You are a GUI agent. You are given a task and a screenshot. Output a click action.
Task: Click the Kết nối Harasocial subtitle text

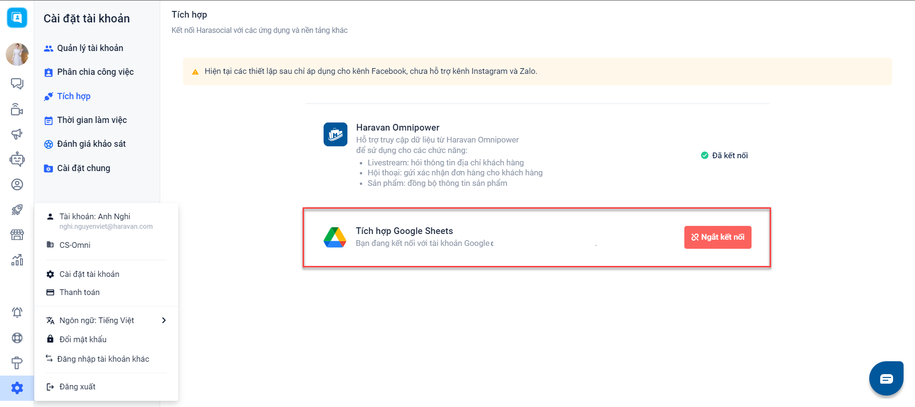[x=260, y=30]
